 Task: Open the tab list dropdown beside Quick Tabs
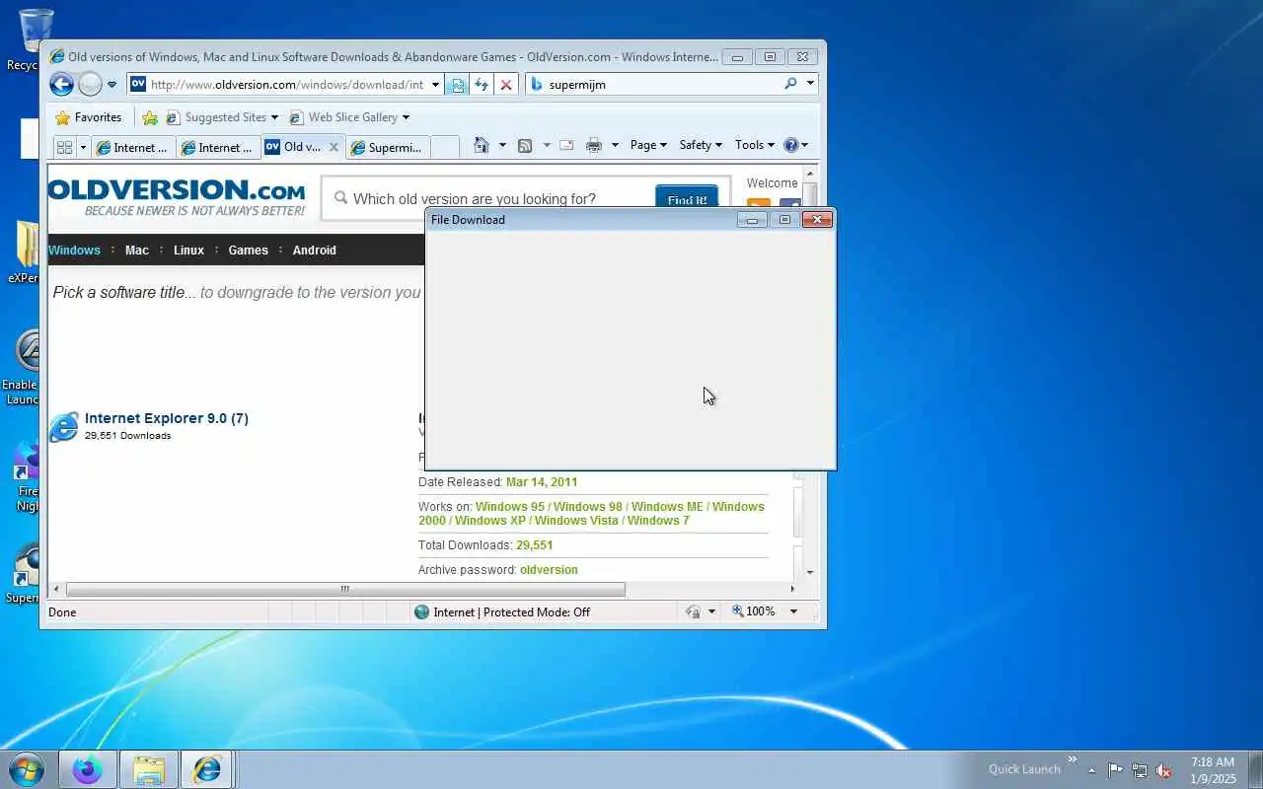coord(83,147)
